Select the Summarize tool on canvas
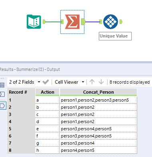 72,22
